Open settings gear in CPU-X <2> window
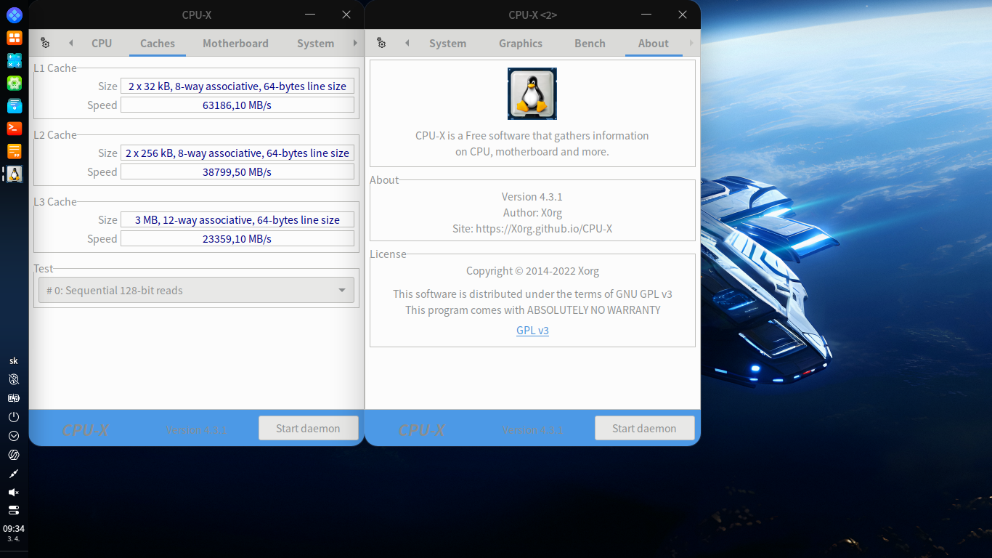 [x=381, y=43]
